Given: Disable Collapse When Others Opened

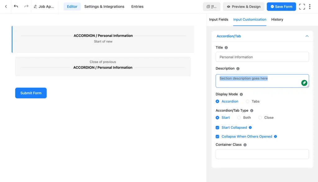Looking at the screenshot, I should 217,136.
